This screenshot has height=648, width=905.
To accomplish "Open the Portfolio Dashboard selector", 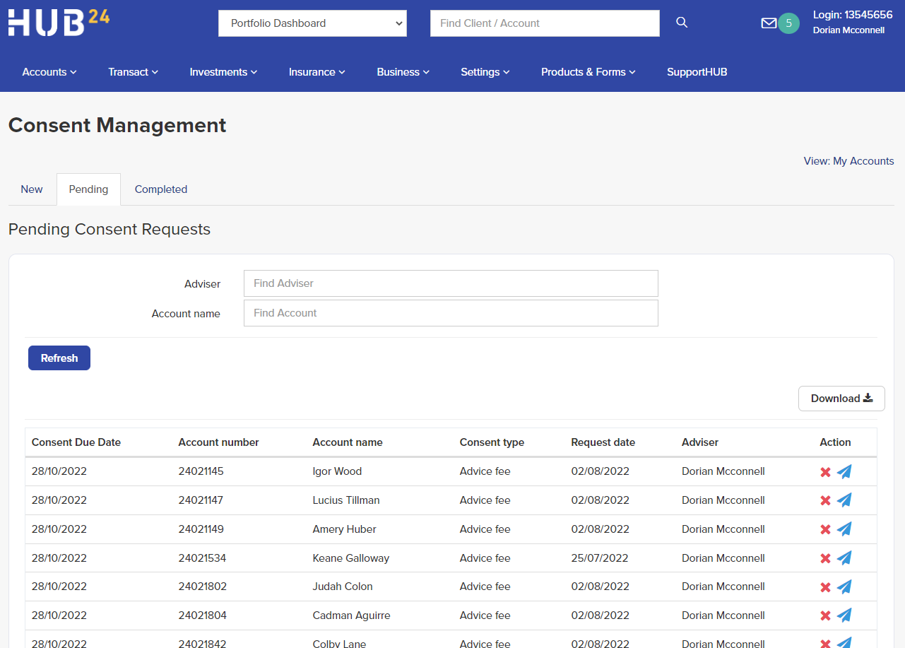I will click(x=312, y=23).
